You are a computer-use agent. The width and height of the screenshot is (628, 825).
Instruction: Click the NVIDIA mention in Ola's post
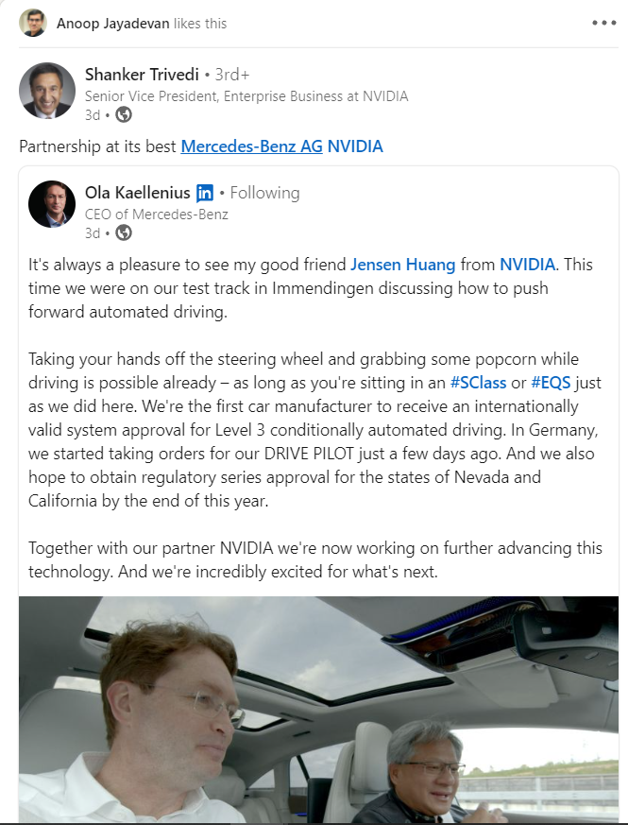click(527, 264)
